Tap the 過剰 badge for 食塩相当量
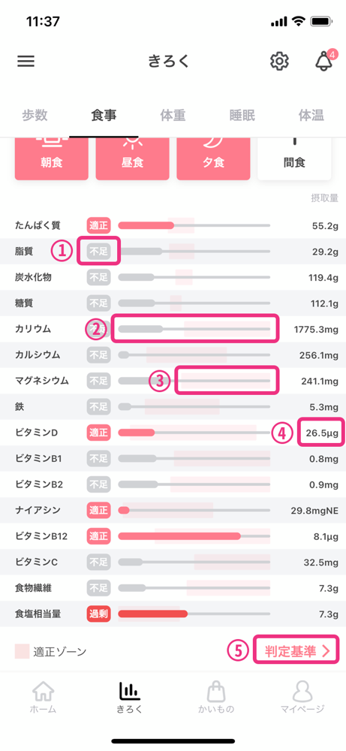Image resolution: width=346 pixels, height=751 pixels. click(98, 614)
